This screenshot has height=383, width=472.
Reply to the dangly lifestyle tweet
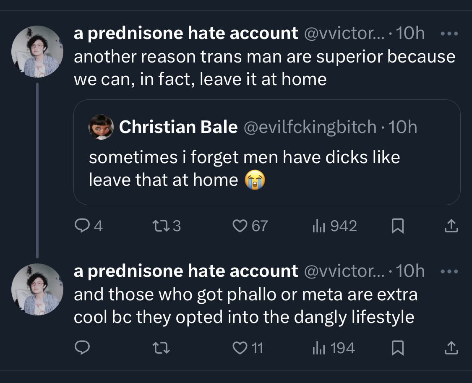(82, 348)
